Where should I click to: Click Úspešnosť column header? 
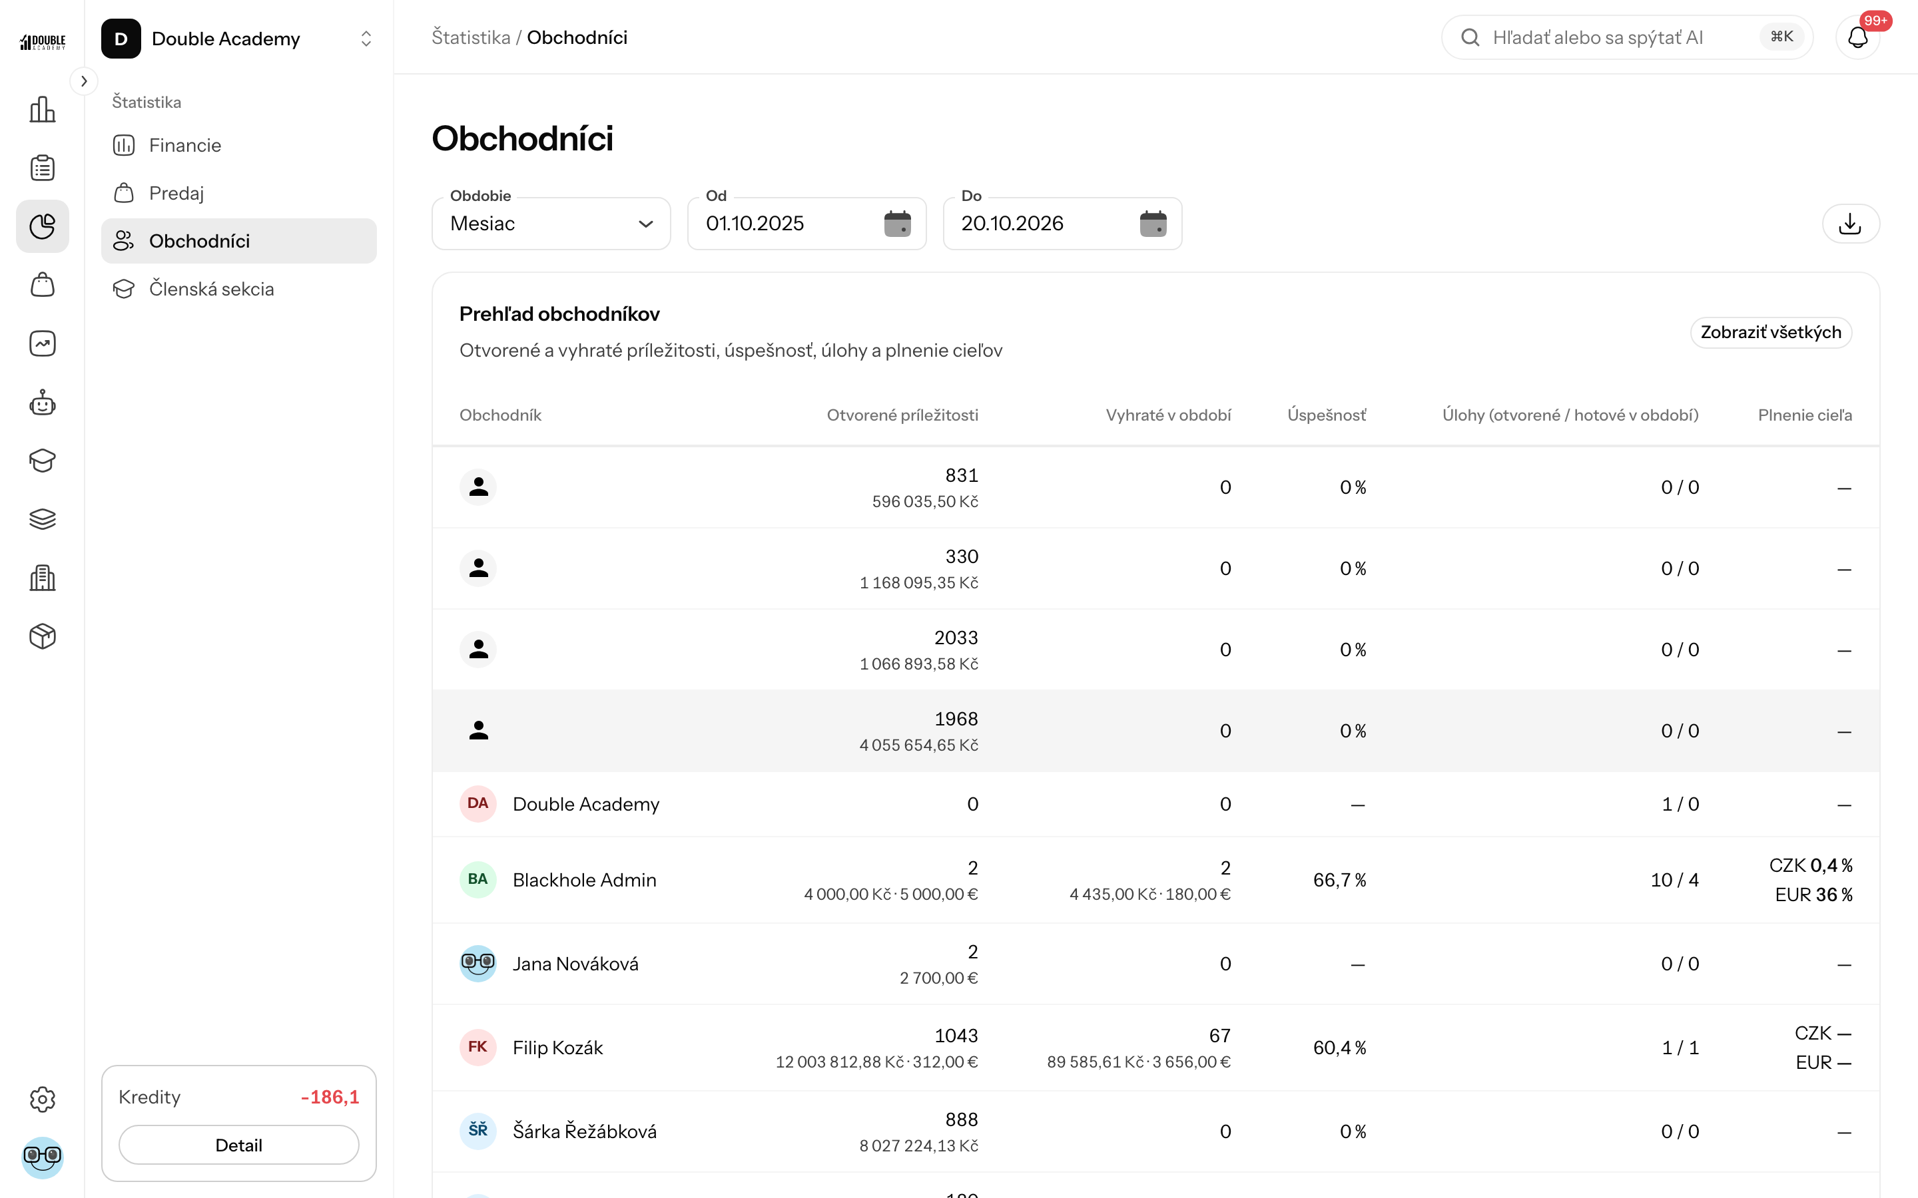coord(1327,415)
